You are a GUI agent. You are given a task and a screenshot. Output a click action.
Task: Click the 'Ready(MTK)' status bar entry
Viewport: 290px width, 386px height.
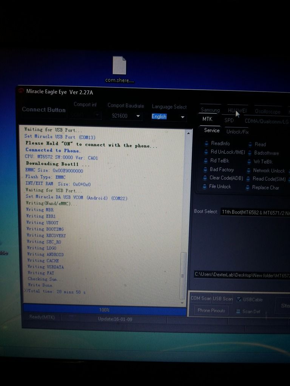pyautogui.click(x=42, y=317)
